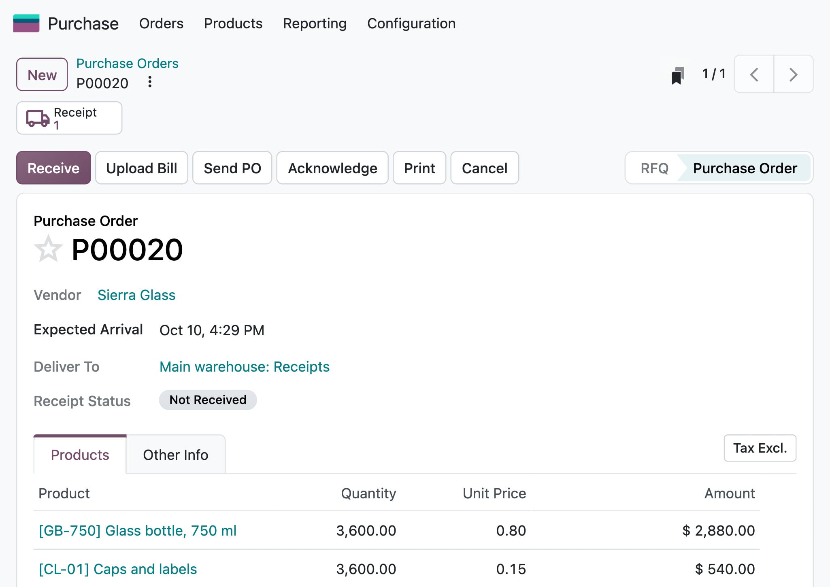Go back to Purchase Orders breadcrumb

coord(127,63)
